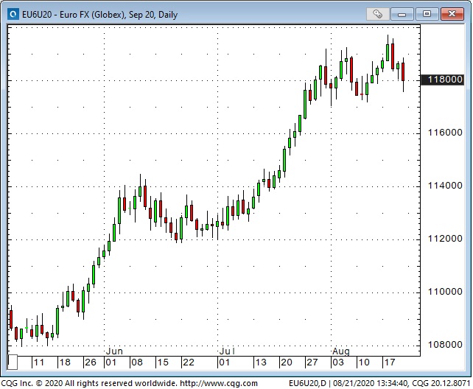473x389 pixels.
Task: Click date label 27 on time axis
Action: click(312, 362)
